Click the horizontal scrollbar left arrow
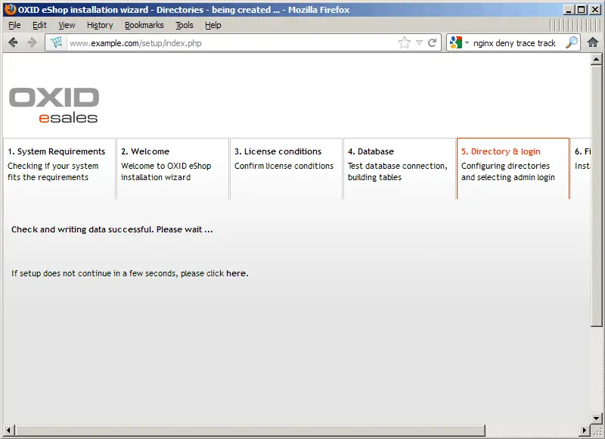This screenshot has height=439, width=605. click(9, 430)
